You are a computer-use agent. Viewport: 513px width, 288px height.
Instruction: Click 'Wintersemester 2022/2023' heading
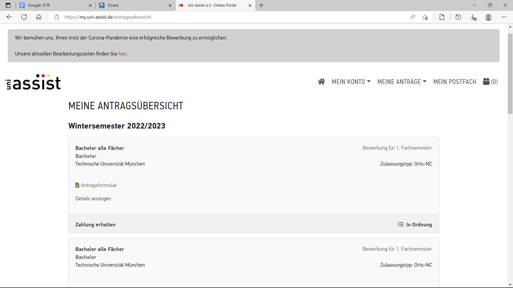click(117, 126)
